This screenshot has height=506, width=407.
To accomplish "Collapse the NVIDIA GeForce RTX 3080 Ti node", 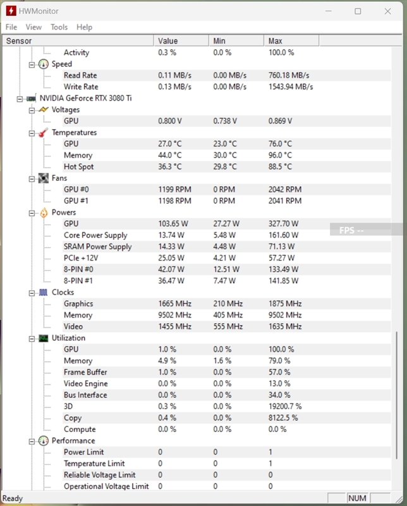I will point(21,99).
